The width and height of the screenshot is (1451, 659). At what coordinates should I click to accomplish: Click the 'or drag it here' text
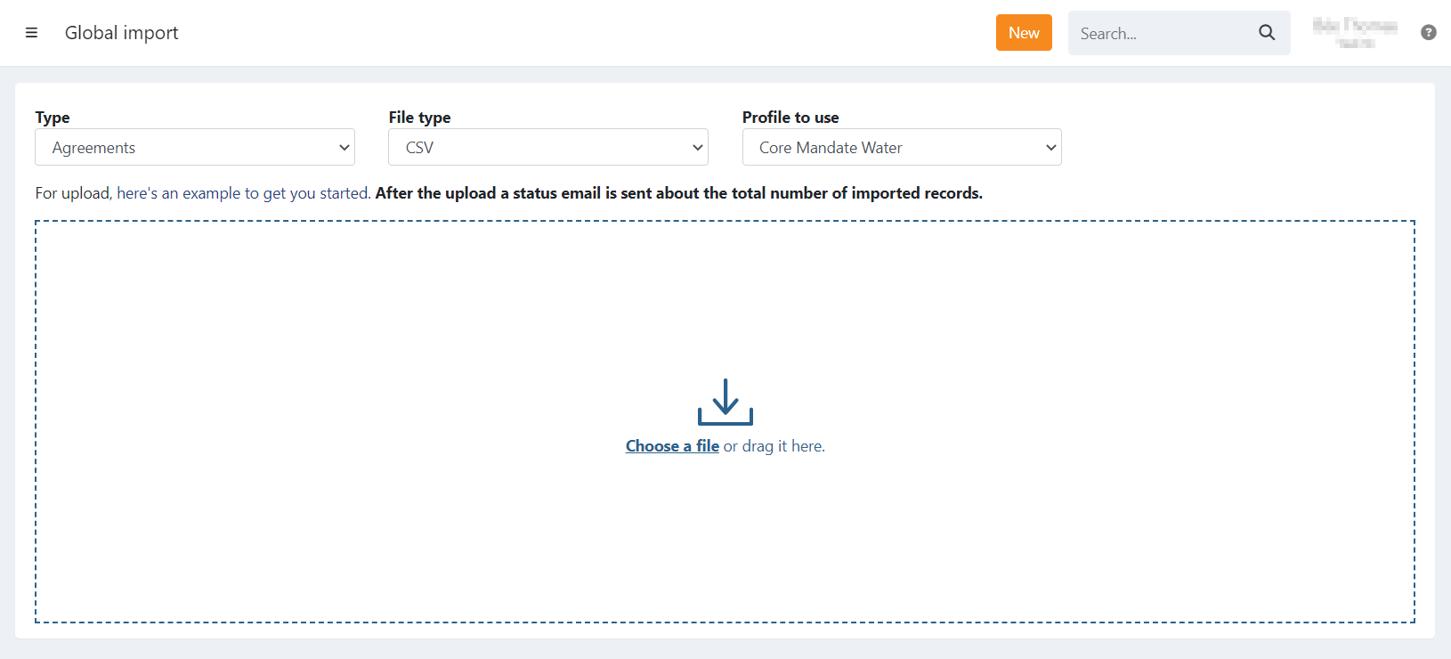pyautogui.click(x=774, y=446)
